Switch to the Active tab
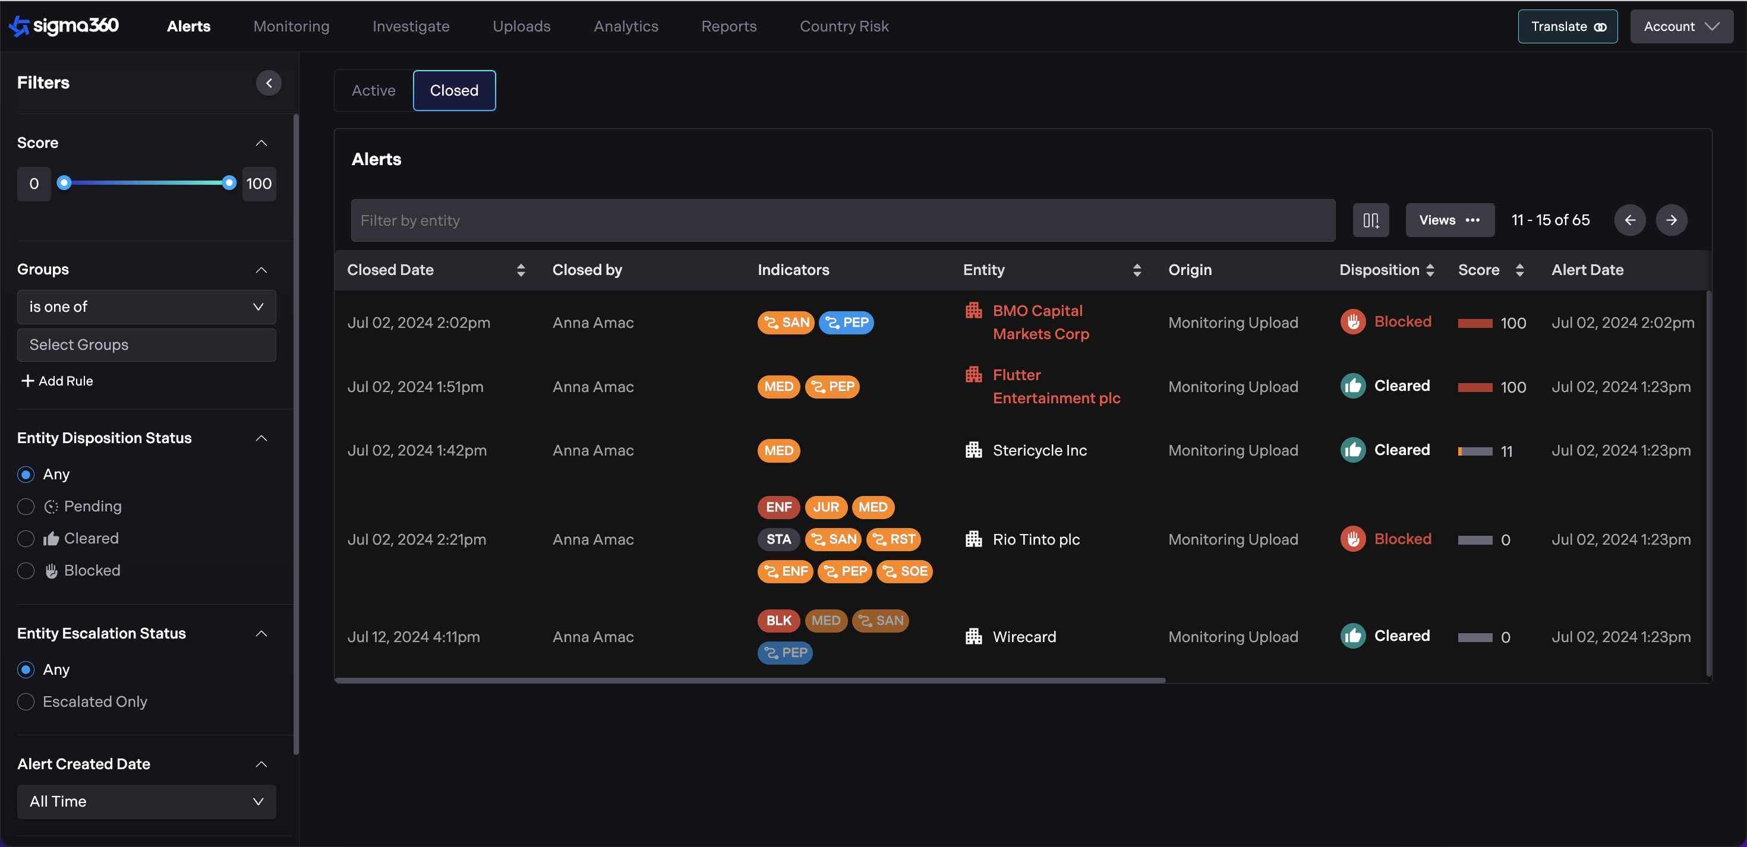The width and height of the screenshot is (1747, 847). pyautogui.click(x=373, y=90)
